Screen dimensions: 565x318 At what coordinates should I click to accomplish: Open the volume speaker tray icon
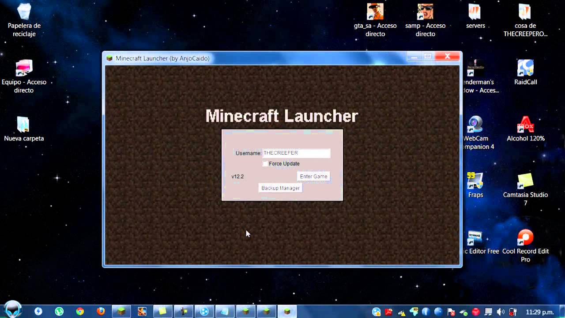pos(501,312)
